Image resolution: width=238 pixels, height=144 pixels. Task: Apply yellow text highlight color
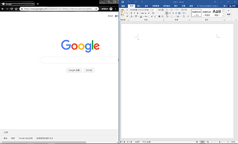point(136,16)
